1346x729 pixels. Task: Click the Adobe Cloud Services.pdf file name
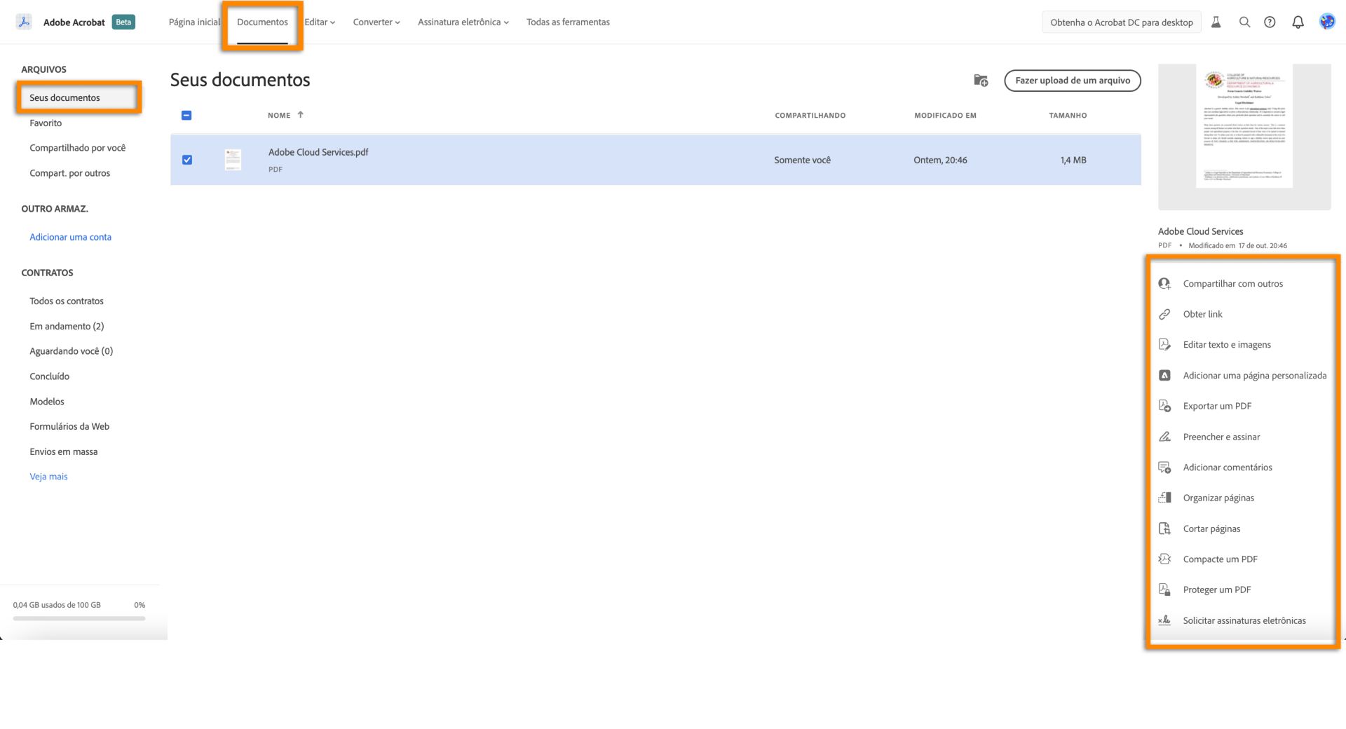tap(318, 152)
